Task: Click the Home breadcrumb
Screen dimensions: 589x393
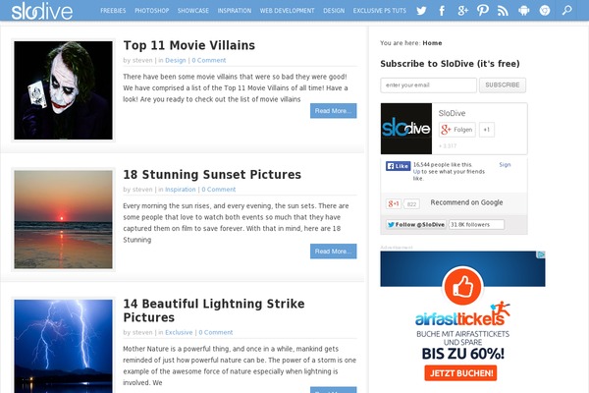Action: click(x=432, y=43)
